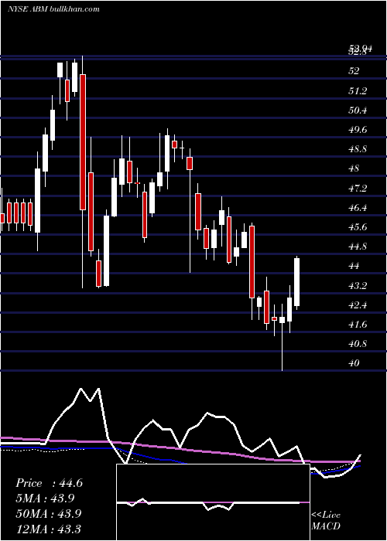
Task: Click the Price : 44.6 readout
Action: pyautogui.click(x=49, y=483)
